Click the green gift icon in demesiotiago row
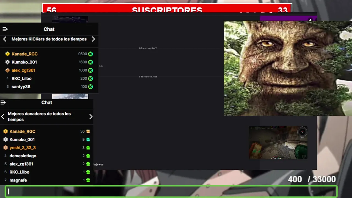The height and width of the screenshot is (198, 352). pyautogui.click(x=88, y=156)
